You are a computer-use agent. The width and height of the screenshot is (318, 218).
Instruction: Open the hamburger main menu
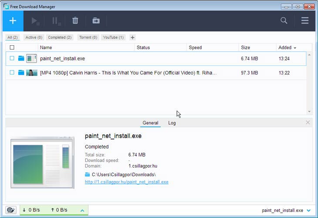[x=305, y=20]
